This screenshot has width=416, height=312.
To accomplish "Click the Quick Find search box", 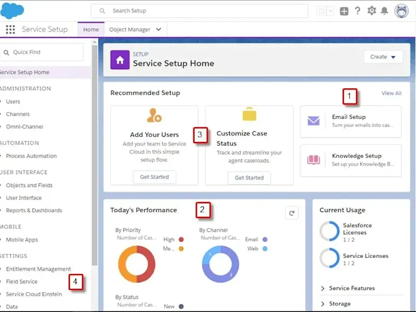I will coord(42,53).
